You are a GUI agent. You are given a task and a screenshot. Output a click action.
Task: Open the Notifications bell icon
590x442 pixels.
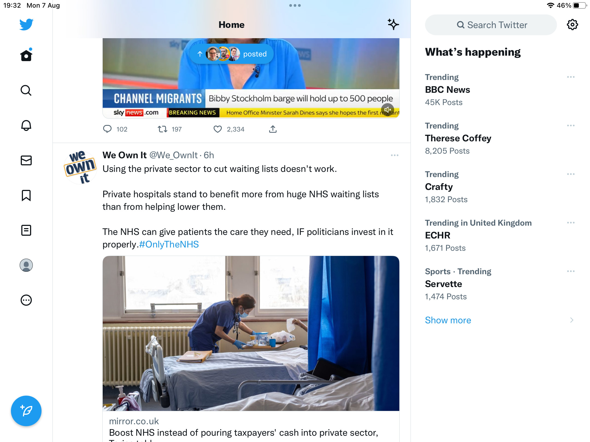pyautogui.click(x=26, y=126)
